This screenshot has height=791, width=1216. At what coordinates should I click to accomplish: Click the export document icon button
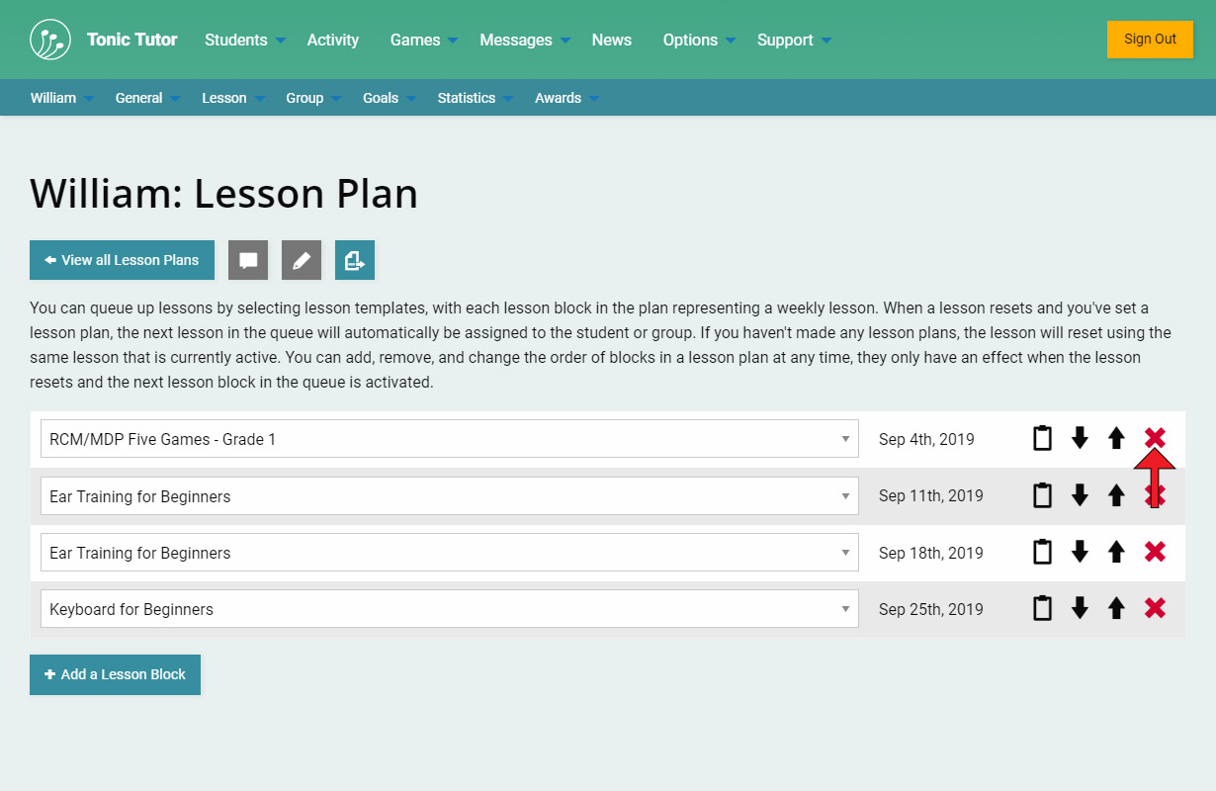(355, 260)
